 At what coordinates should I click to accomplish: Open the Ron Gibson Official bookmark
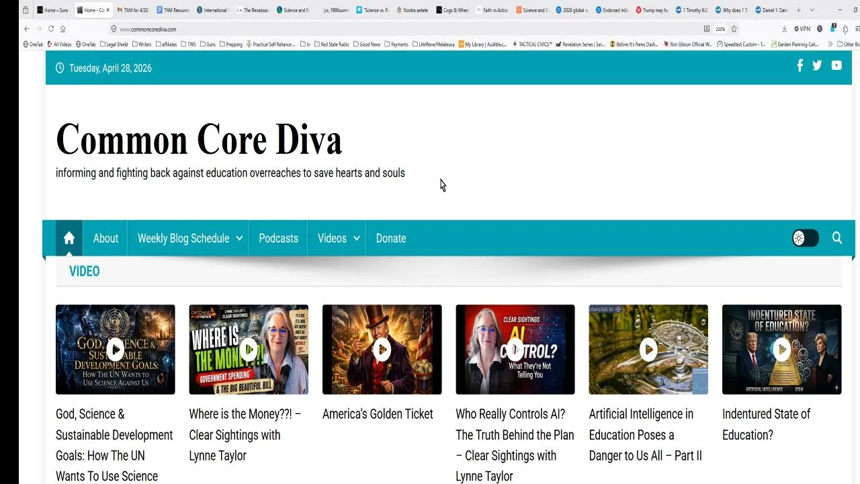(687, 44)
